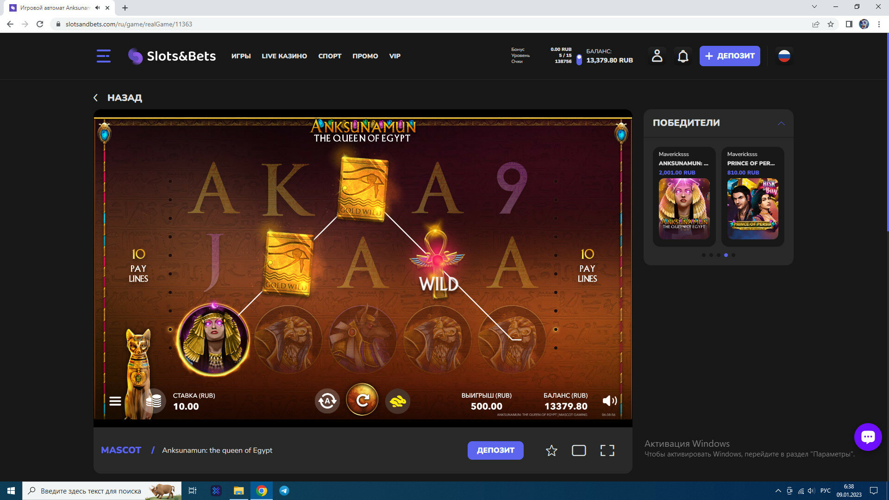Click the ДЕПОЗИТ button in the header
Image resolution: width=889 pixels, height=500 pixels.
(x=730, y=56)
